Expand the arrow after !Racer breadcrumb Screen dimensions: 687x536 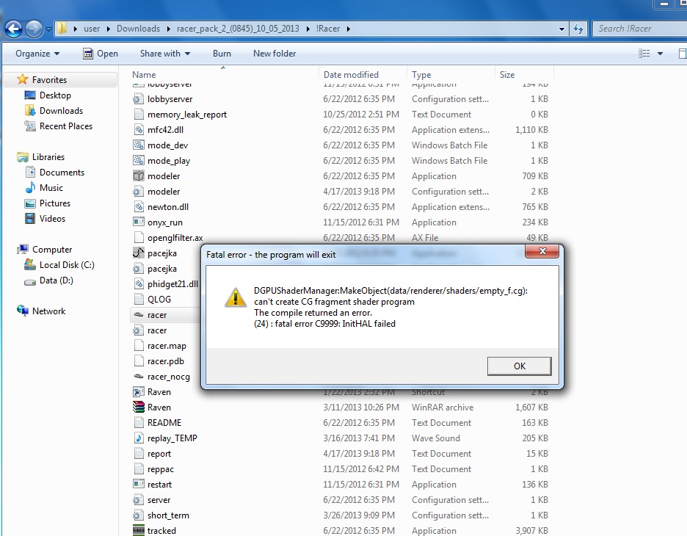click(349, 29)
